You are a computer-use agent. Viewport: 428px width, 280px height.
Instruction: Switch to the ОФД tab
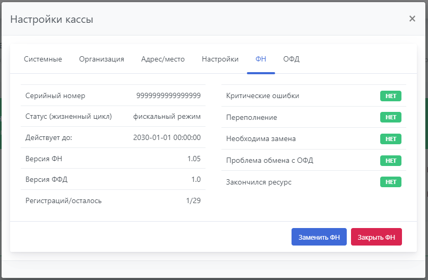(291, 59)
